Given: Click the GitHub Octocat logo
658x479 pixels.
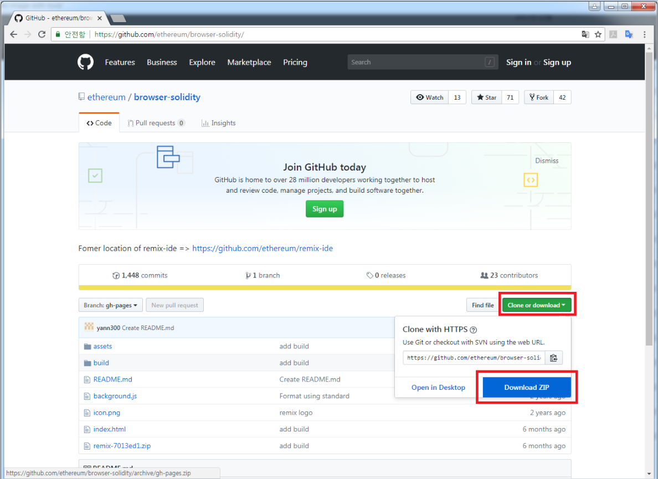Looking at the screenshot, I should point(85,62).
